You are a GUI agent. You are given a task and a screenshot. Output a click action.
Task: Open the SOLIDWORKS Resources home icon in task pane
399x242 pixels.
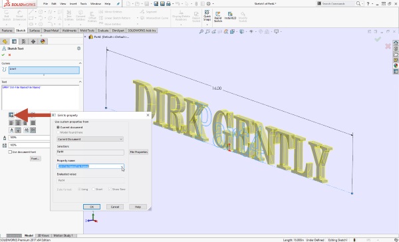pos(396,43)
